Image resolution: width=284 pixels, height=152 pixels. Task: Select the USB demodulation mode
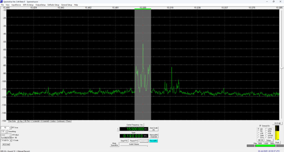click(267, 133)
